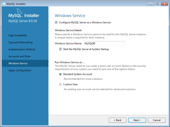Cancel the installer setup
170x127 pixels.
[157, 120]
